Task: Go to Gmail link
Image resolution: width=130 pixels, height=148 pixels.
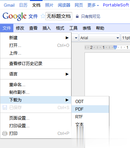Action: [9, 5]
